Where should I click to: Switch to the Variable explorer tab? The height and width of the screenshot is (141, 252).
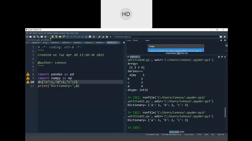[171, 53]
